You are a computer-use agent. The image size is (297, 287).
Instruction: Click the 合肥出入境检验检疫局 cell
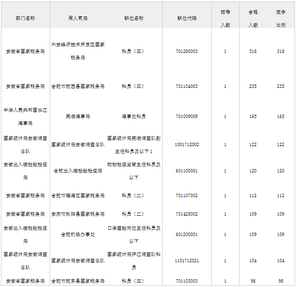(78, 171)
